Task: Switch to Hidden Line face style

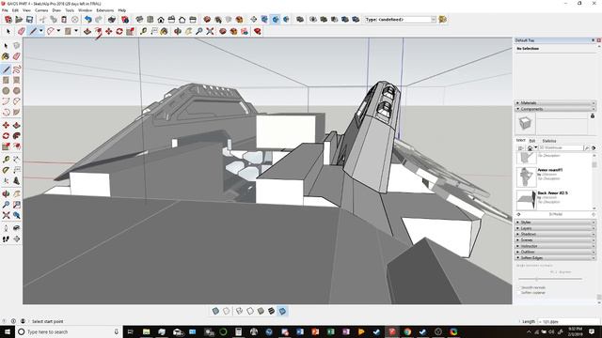Action: click(x=250, y=311)
